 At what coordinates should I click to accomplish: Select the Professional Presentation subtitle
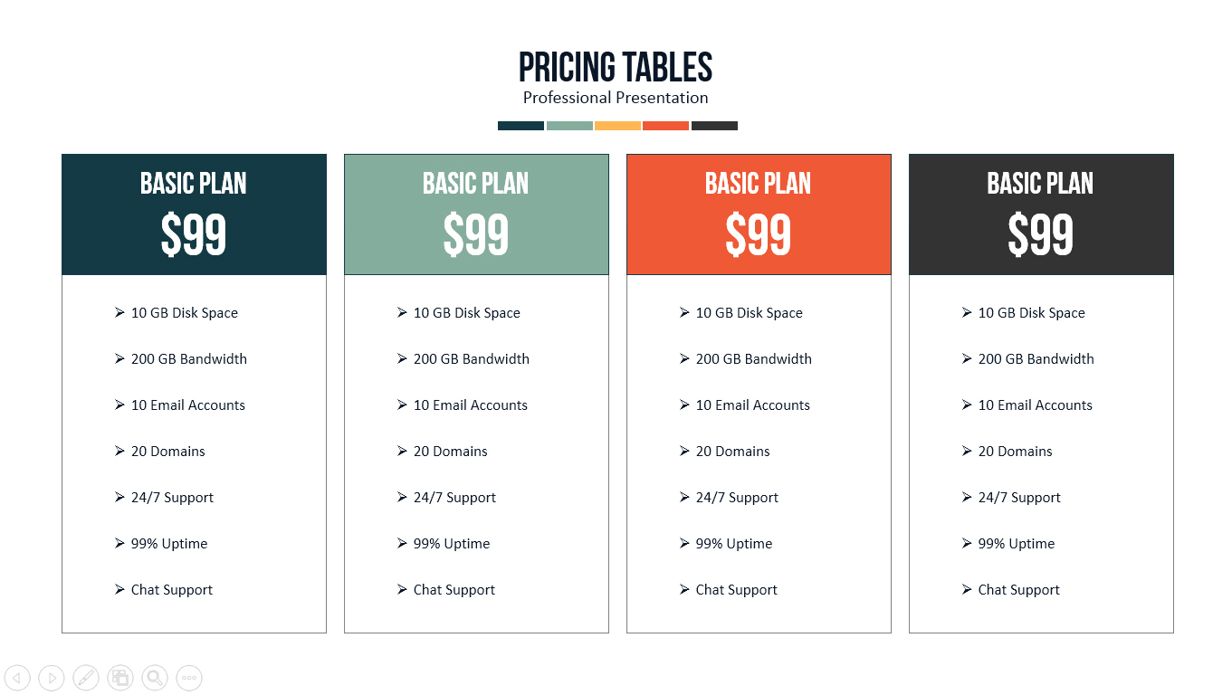pos(616,98)
